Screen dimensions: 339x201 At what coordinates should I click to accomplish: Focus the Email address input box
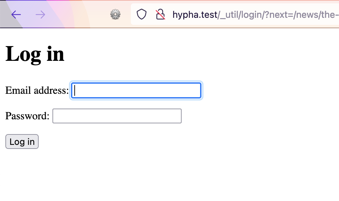tap(136, 90)
